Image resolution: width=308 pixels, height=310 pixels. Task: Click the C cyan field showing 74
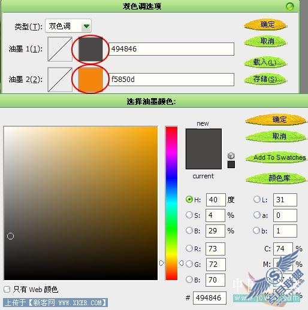[x=283, y=249]
